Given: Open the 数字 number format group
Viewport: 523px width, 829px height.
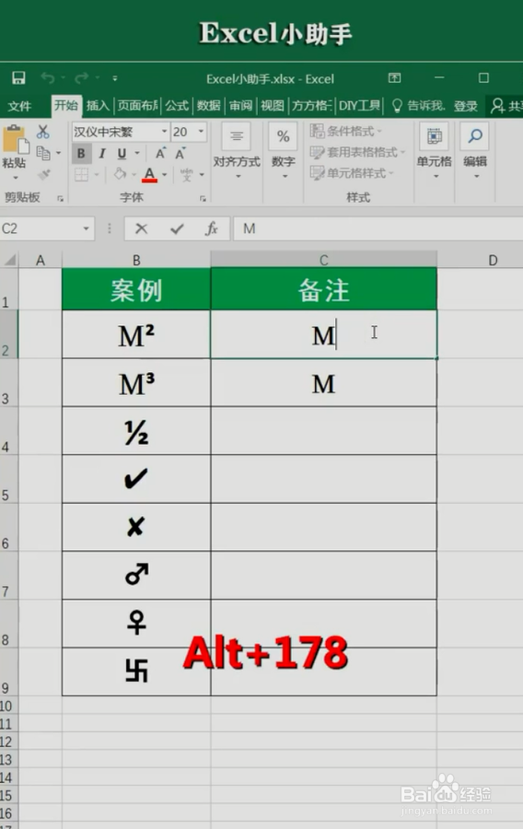Looking at the screenshot, I should click(284, 152).
